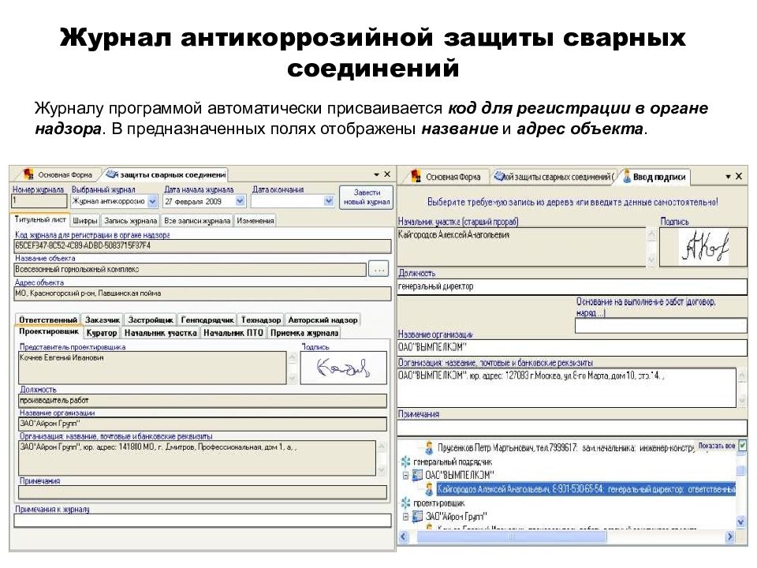
Task: Click tree horizontal scrollbar thumb
Action: 511,537
